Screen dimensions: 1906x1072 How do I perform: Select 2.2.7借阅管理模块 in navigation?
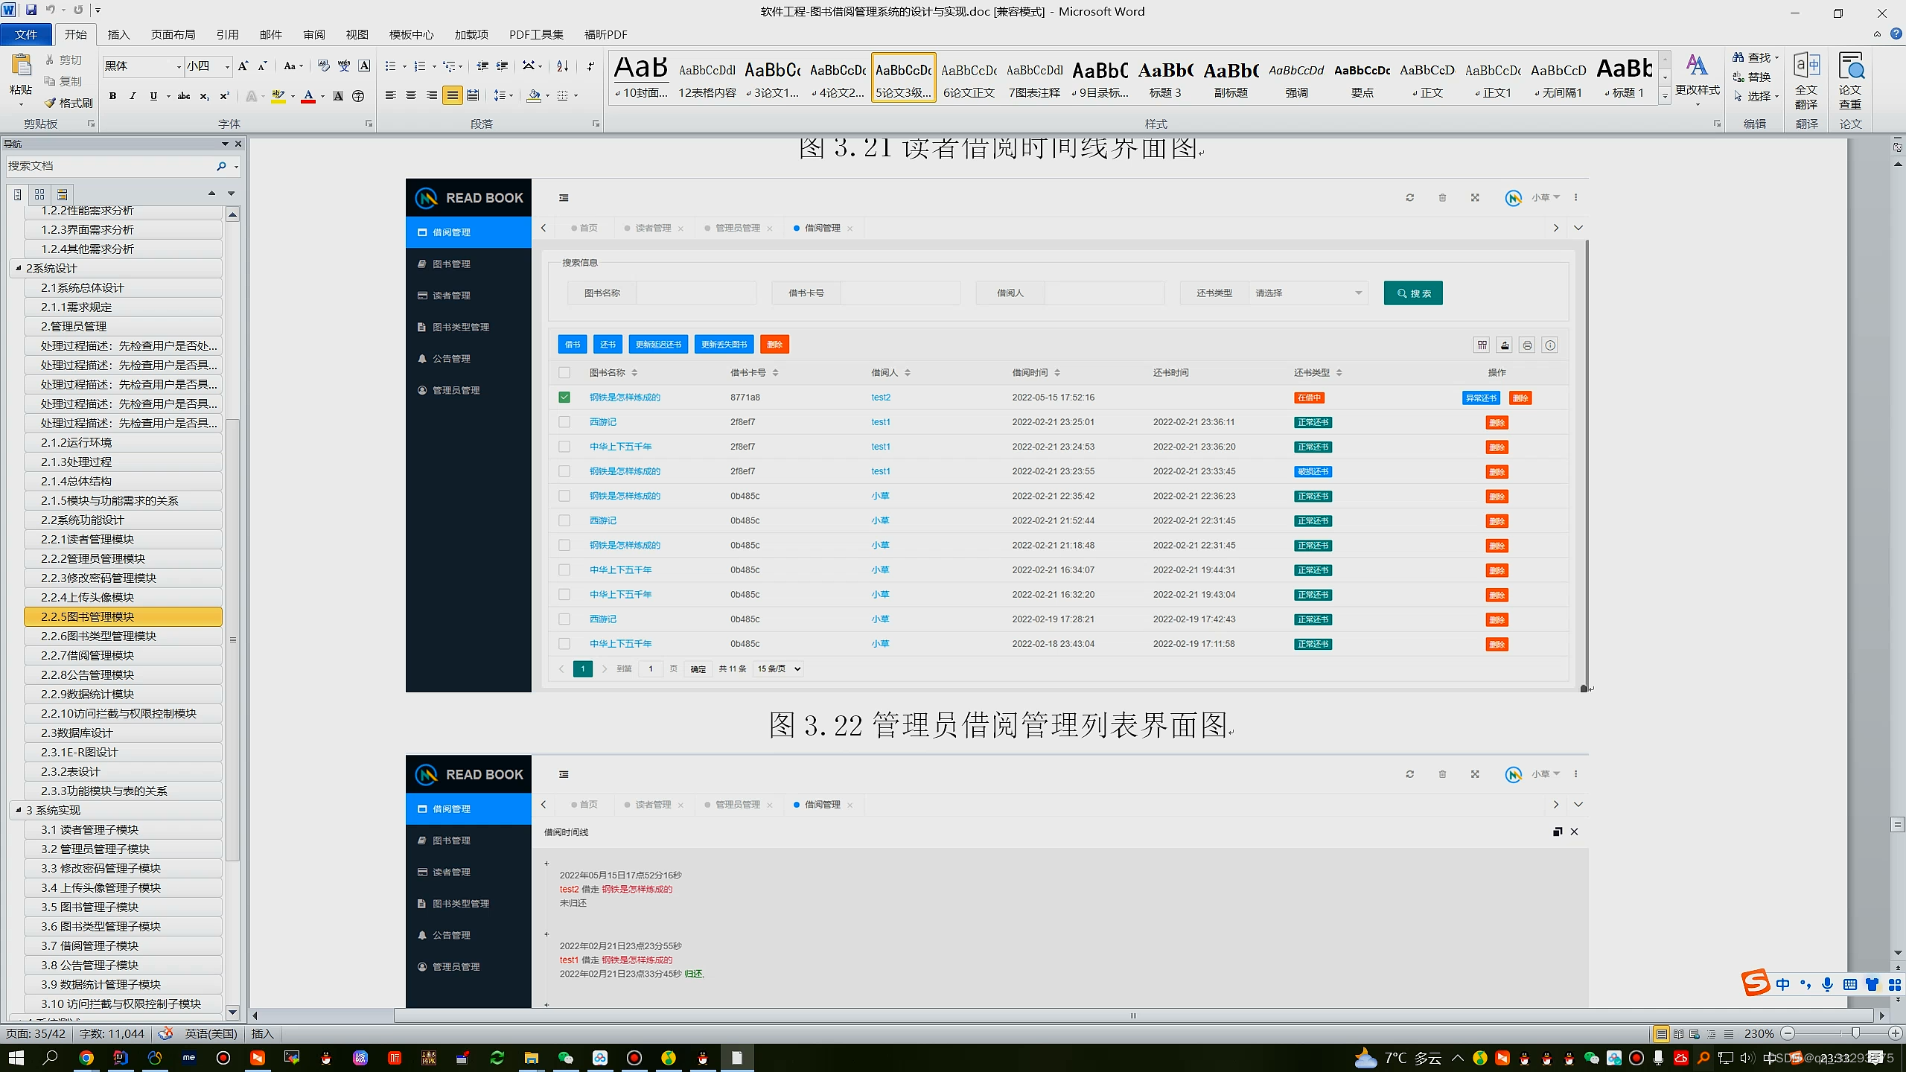(88, 655)
